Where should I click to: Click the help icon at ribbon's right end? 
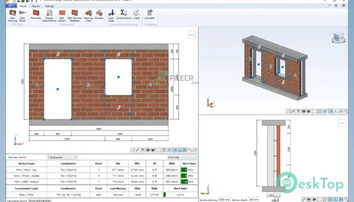pos(343,6)
